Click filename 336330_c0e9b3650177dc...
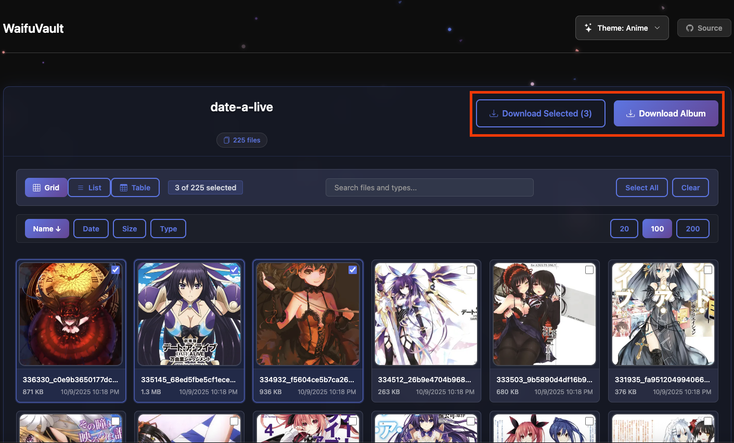The height and width of the screenshot is (443, 734). tap(70, 380)
